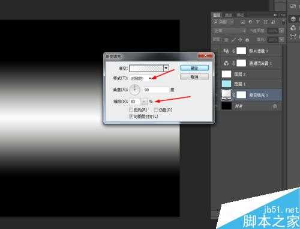The image size is (300, 229).
Task: Lock image pixels with the brush icon
Action: click(233, 40)
